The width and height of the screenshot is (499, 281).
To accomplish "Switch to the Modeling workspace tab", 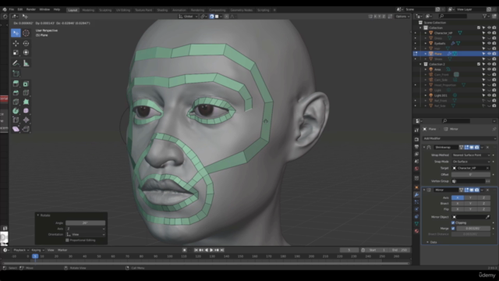I will pyautogui.click(x=88, y=10).
